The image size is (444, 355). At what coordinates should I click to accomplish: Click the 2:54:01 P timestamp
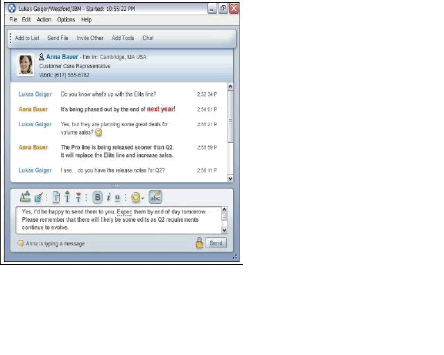tap(207, 110)
